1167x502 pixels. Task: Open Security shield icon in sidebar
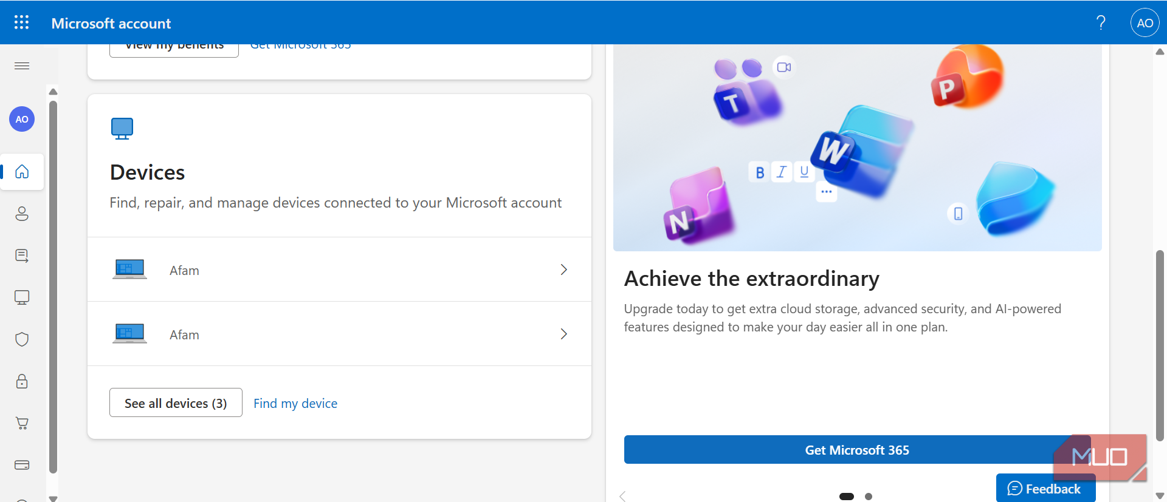(22, 339)
